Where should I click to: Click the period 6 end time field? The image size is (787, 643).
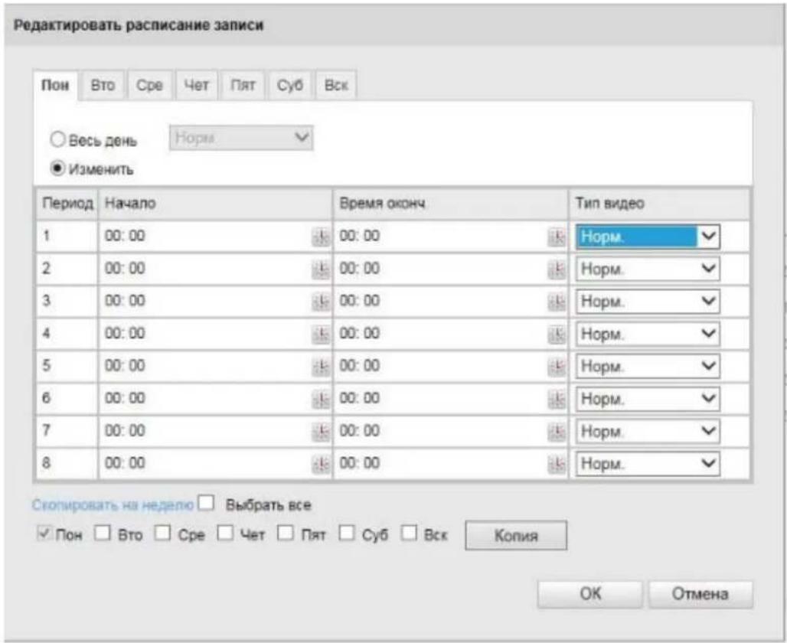pos(451,399)
